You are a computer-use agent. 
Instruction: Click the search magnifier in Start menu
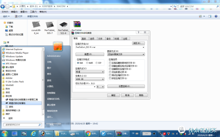point(40,125)
